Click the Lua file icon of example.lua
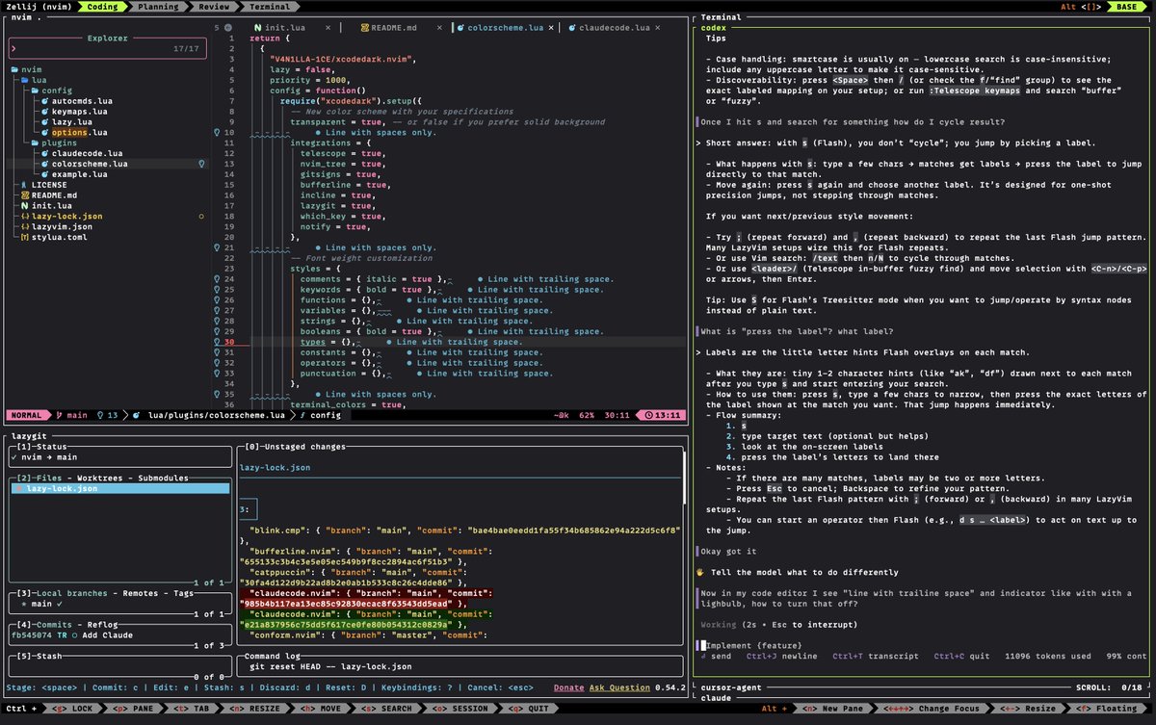The height and width of the screenshot is (725, 1156). point(45,174)
